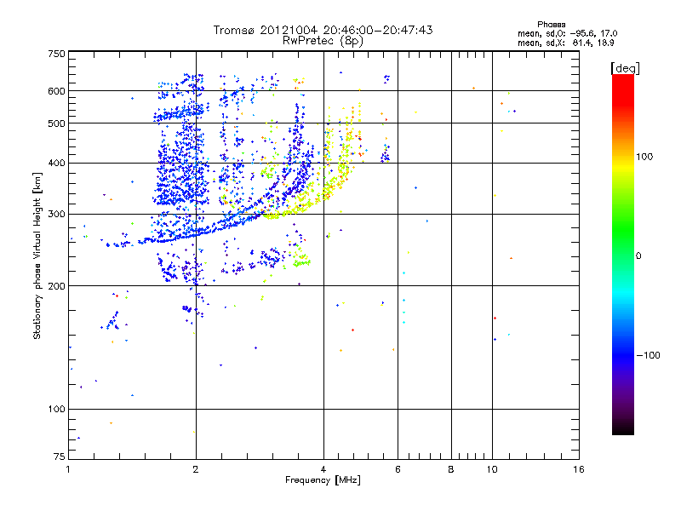The height and width of the screenshot is (511, 681).
Task: Click the 'Frequency [MHz]' axis label
Action: (x=323, y=480)
